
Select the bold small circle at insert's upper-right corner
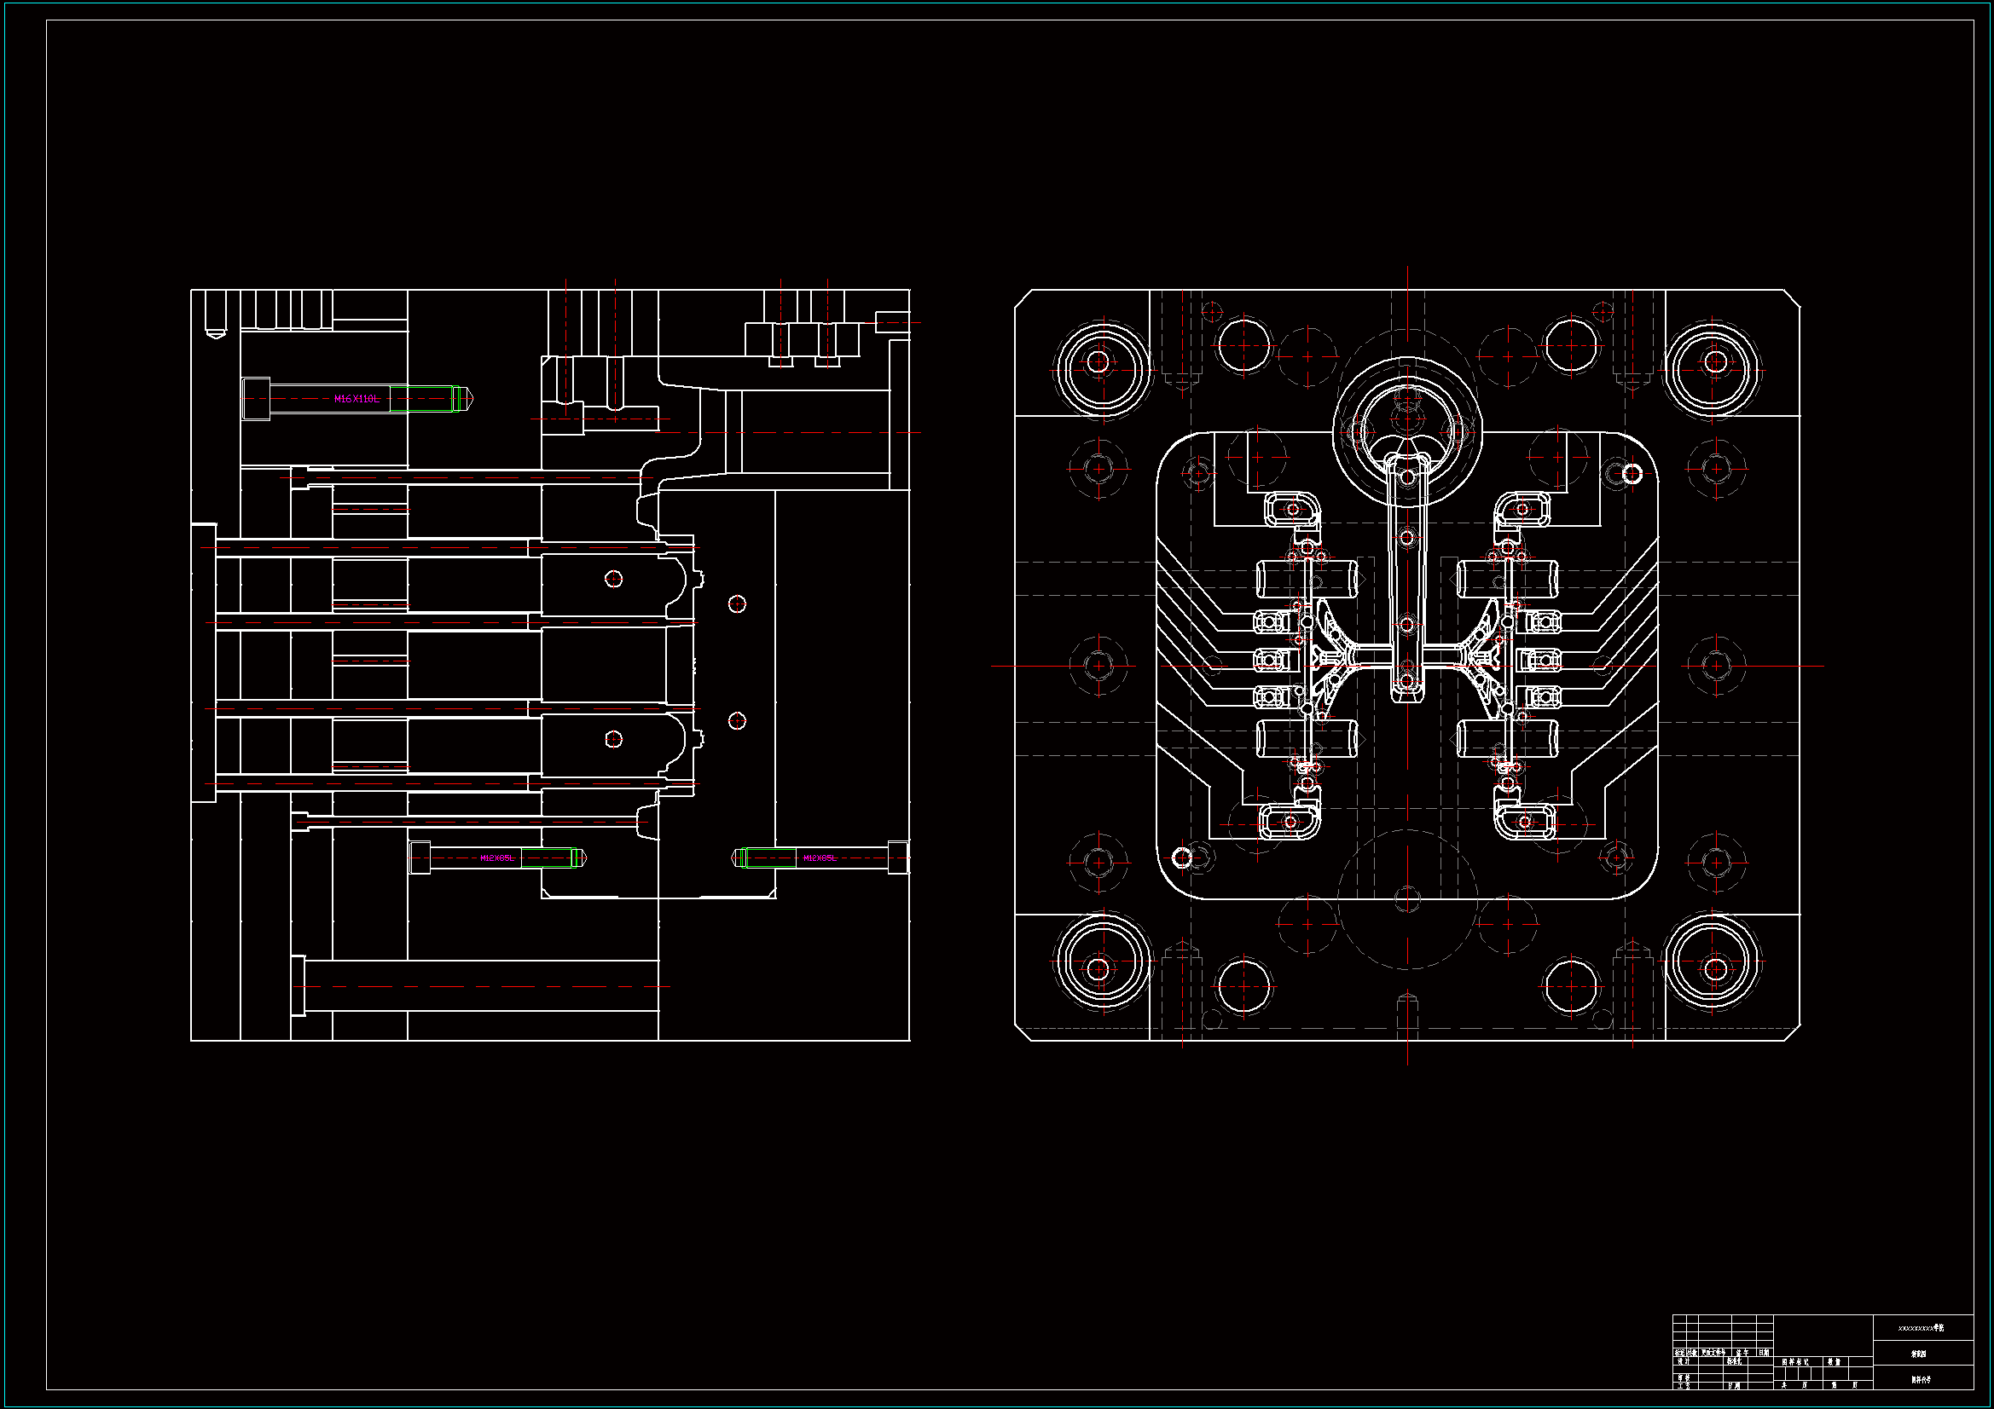point(1632,473)
